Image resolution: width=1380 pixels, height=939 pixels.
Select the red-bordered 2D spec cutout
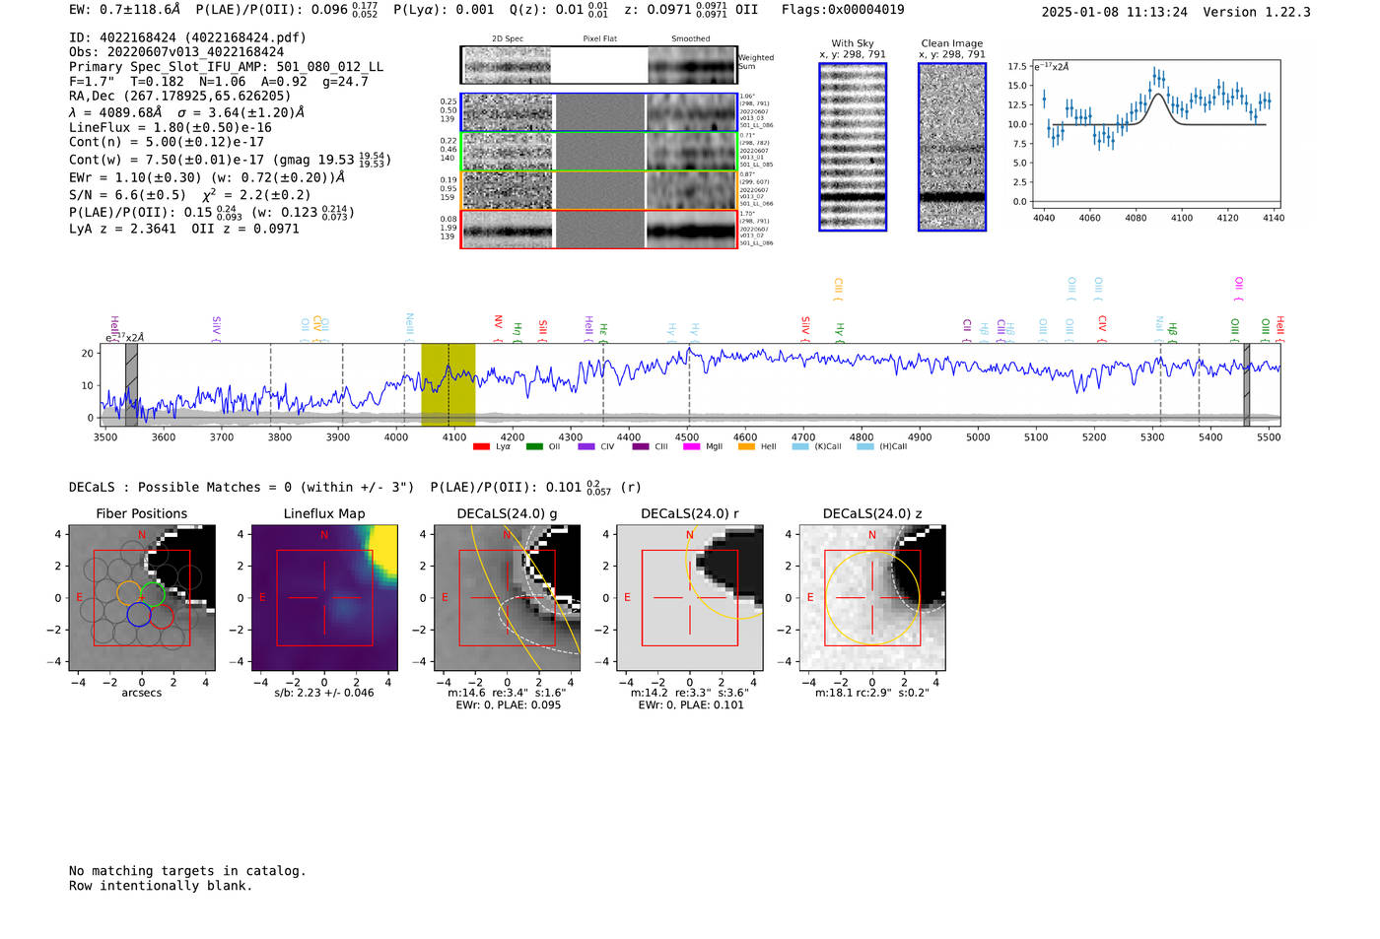coord(508,230)
